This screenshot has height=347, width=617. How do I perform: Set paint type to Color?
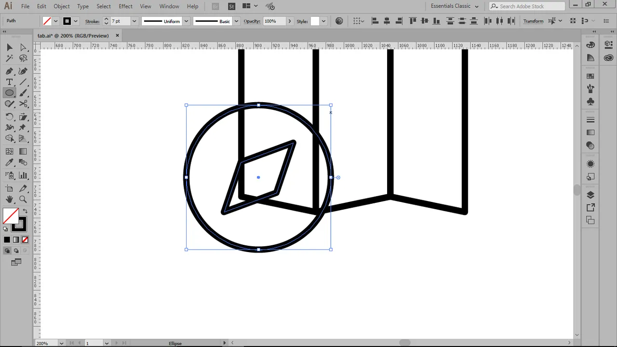point(7,240)
